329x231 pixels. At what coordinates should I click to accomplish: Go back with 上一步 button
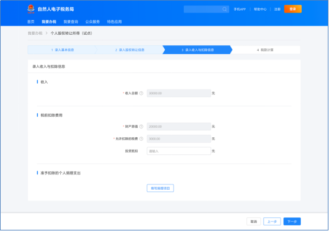[x=272, y=222]
